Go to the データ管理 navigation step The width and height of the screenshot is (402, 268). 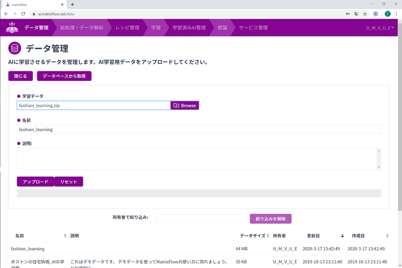point(36,28)
